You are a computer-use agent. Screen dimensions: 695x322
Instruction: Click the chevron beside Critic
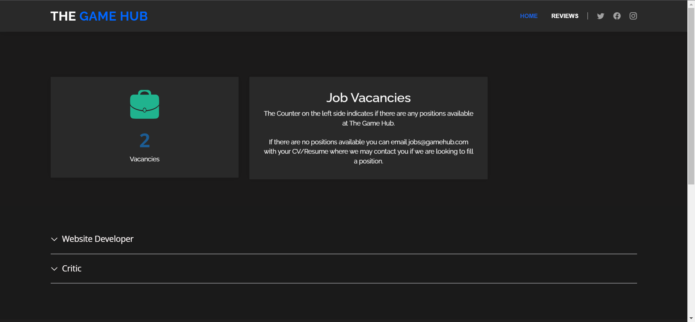(x=54, y=269)
